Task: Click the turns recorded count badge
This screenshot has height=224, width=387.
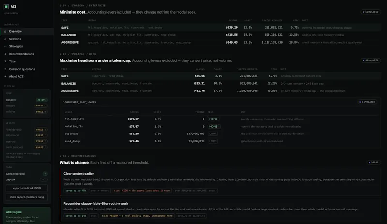Action: click(x=45, y=174)
